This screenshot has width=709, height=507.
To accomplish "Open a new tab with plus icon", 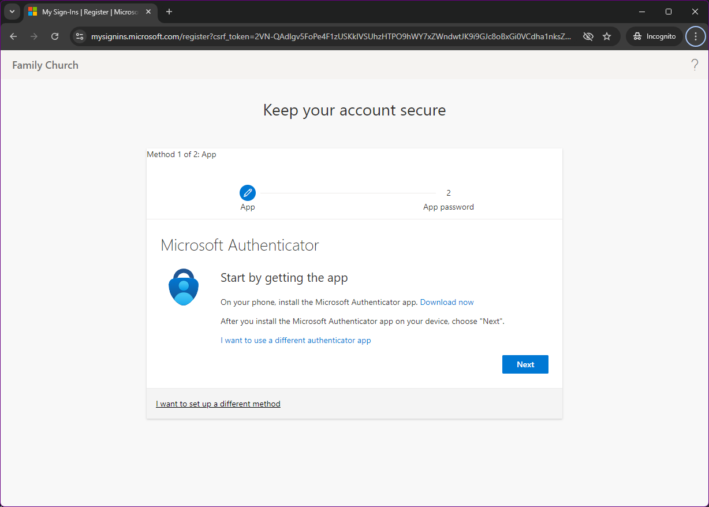I will click(x=169, y=12).
